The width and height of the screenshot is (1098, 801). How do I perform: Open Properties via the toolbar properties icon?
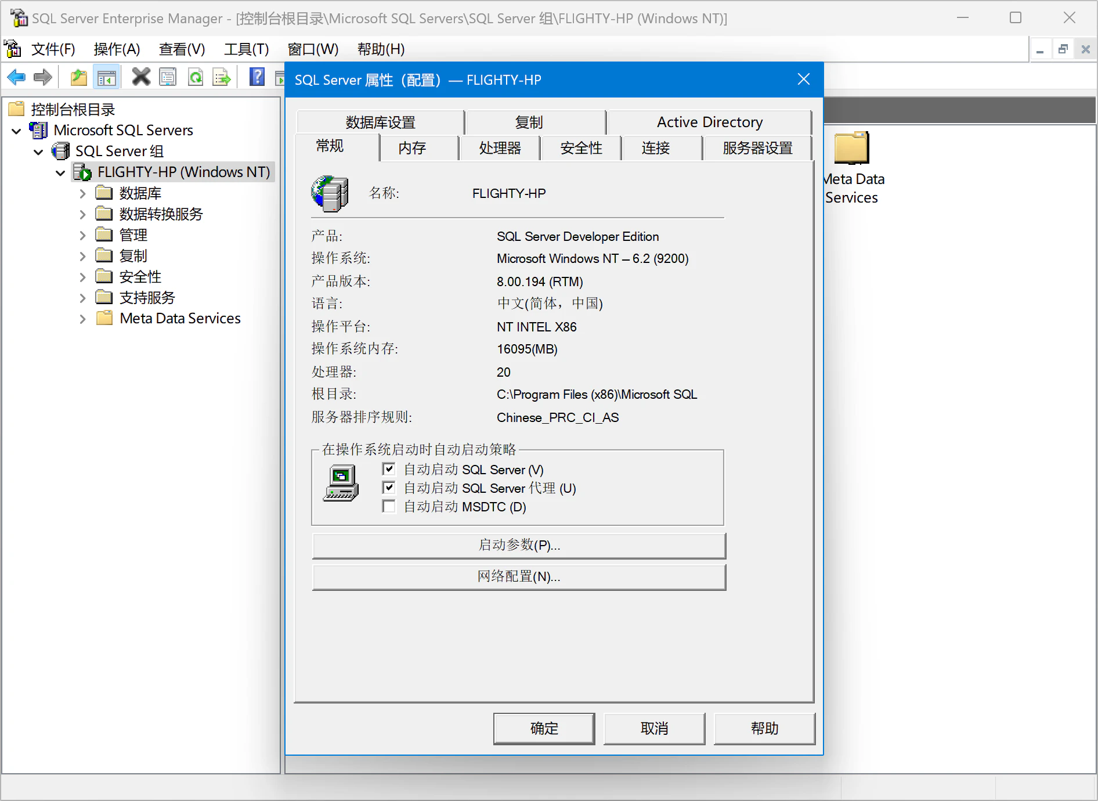[168, 77]
